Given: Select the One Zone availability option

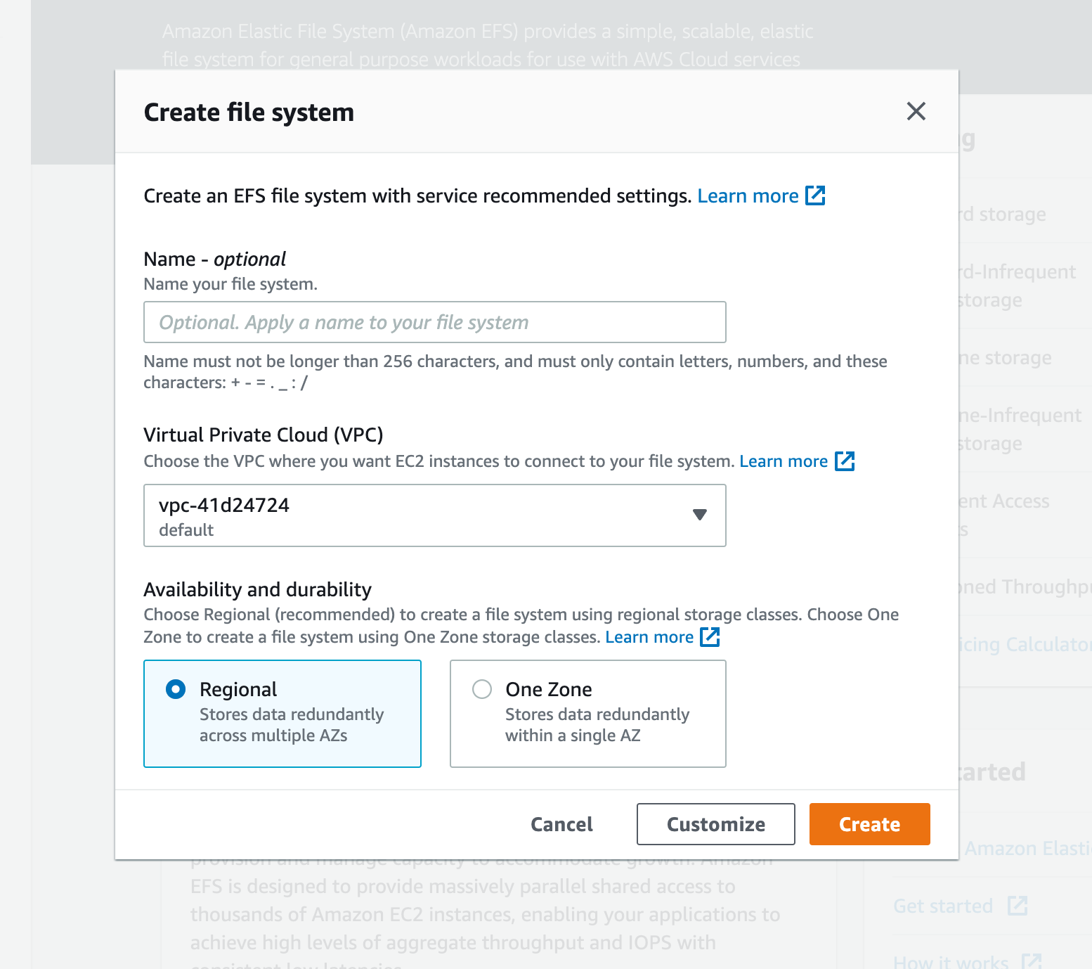Looking at the screenshot, I should point(482,689).
